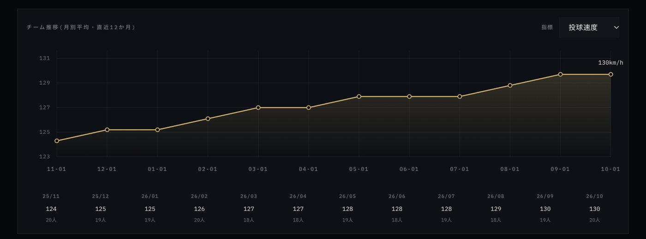Select the chart data point at 03-01
Viewport: 646px width, 239px height.
[x=258, y=108]
